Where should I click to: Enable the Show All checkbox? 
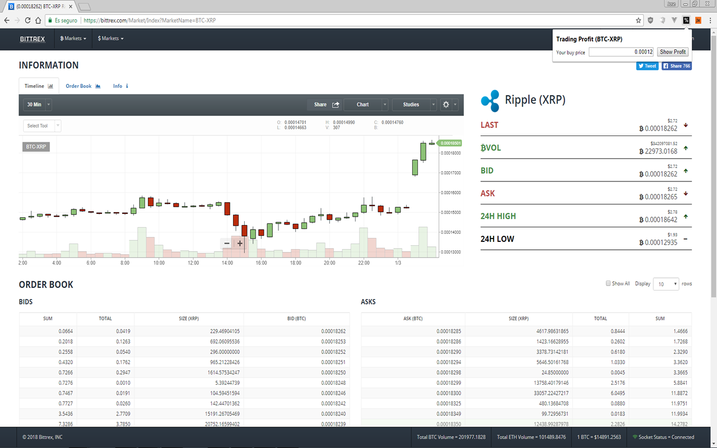[608, 283]
